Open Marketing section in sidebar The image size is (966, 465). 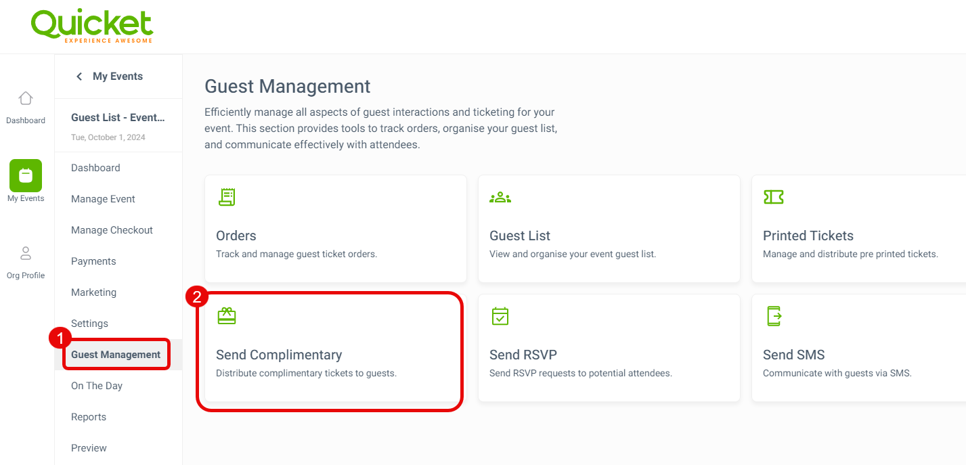93,292
